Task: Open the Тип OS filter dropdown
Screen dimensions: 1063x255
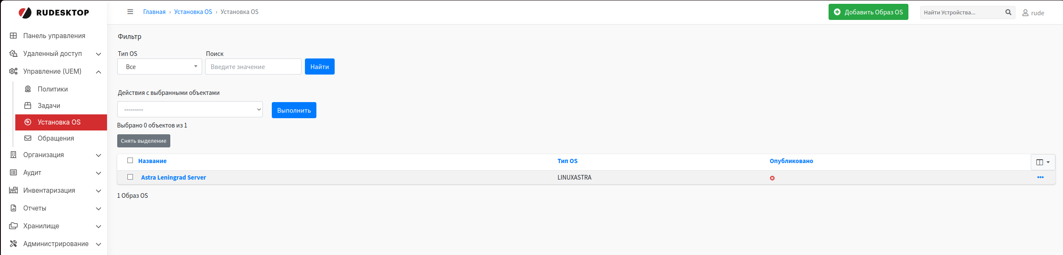Action: (x=159, y=67)
